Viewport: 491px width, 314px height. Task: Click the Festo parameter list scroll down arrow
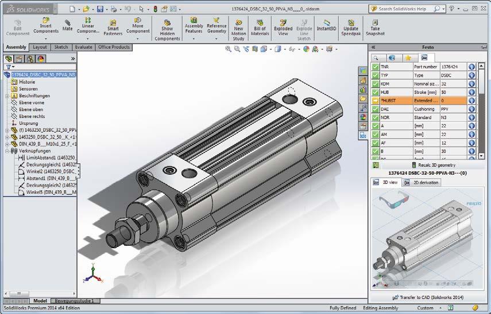(x=481, y=156)
